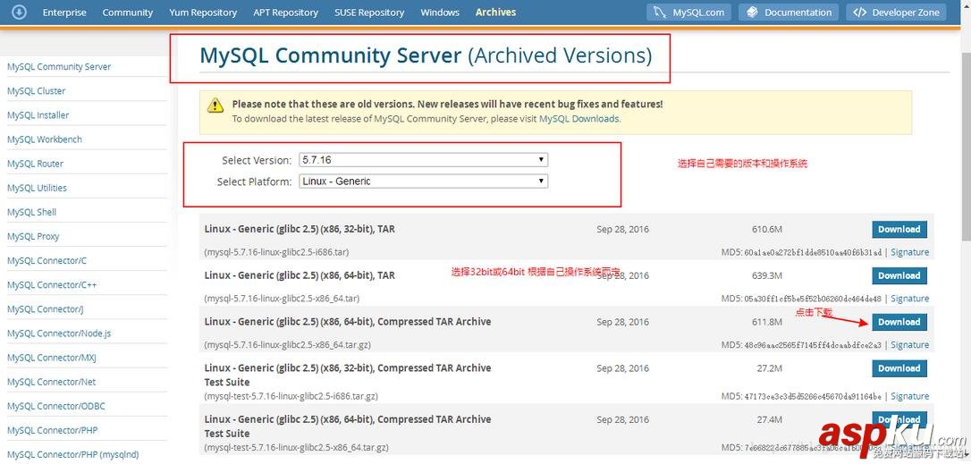The height and width of the screenshot is (464, 971).
Task: Open MySQL Connector/Net sidebar link
Action: (x=51, y=382)
